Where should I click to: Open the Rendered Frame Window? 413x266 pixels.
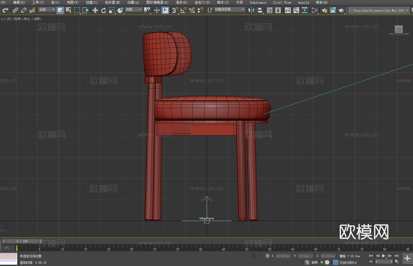coord(333,10)
